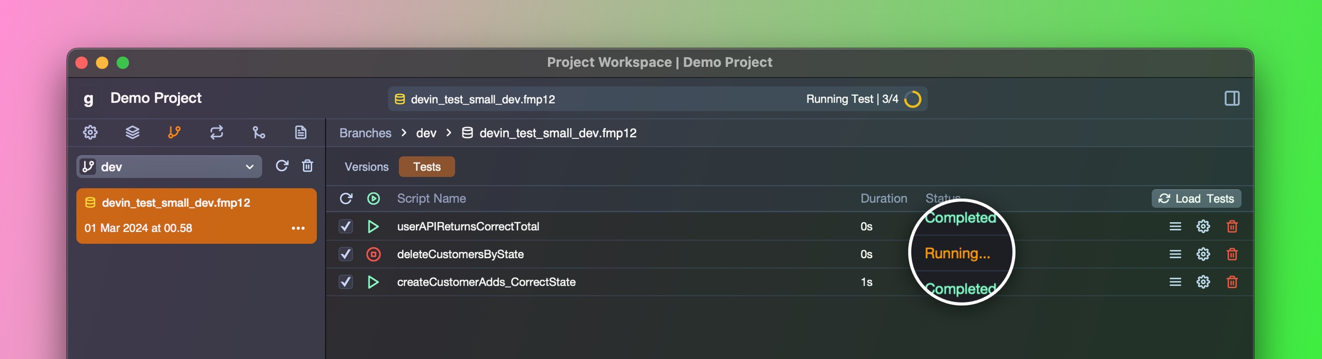Run the userAPIReturnsCorrectTotal test
The width and height of the screenshot is (1322, 359).
point(374,227)
